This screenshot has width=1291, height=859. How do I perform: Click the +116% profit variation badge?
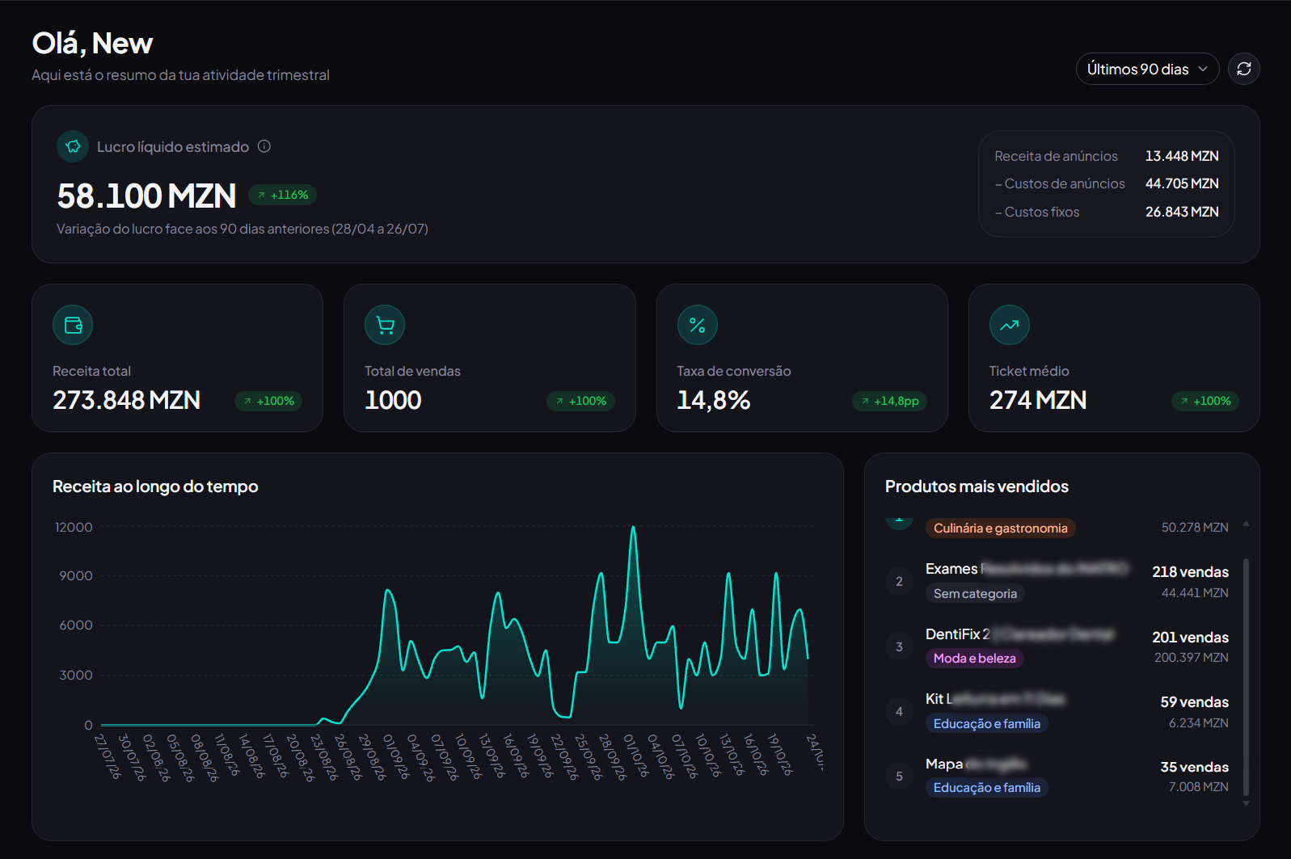coord(283,195)
